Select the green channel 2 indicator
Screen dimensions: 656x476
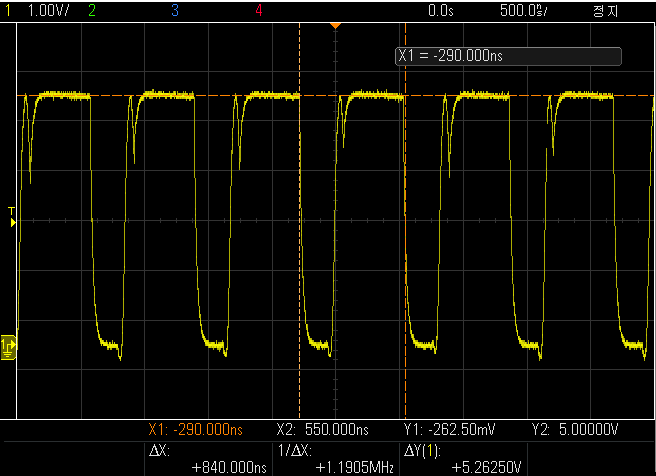pyautogui.click(x=93, y=10)
